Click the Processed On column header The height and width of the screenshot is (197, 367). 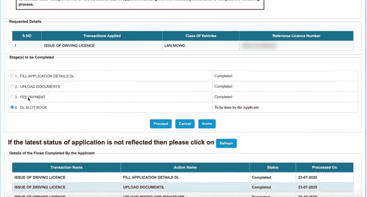(x=324, y=167)
